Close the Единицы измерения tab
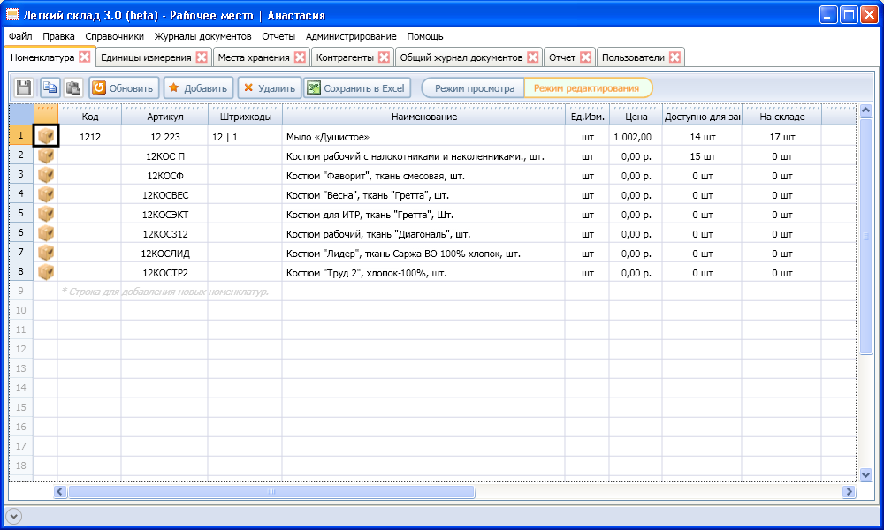Screen dimensions: 884x530 point(202,57)
